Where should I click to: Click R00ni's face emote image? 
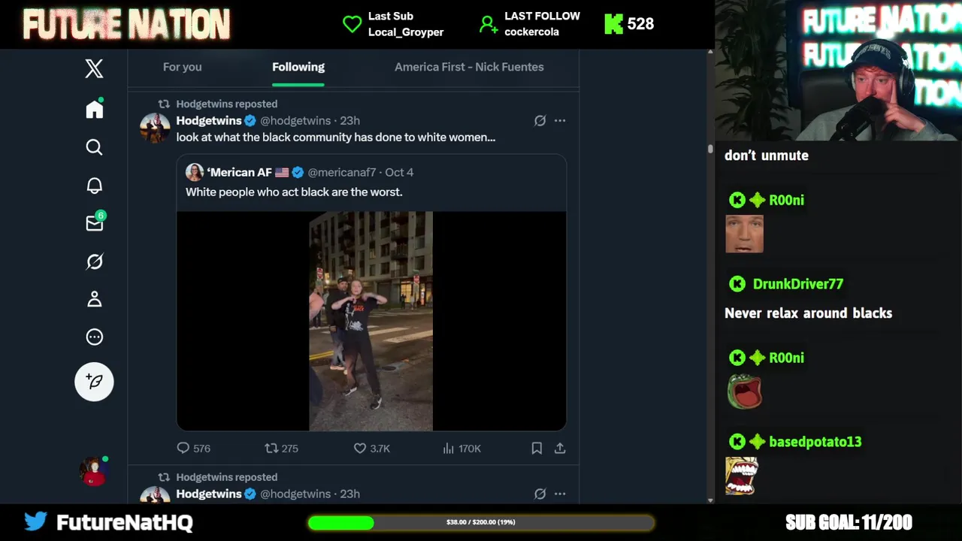coord(745,234)
